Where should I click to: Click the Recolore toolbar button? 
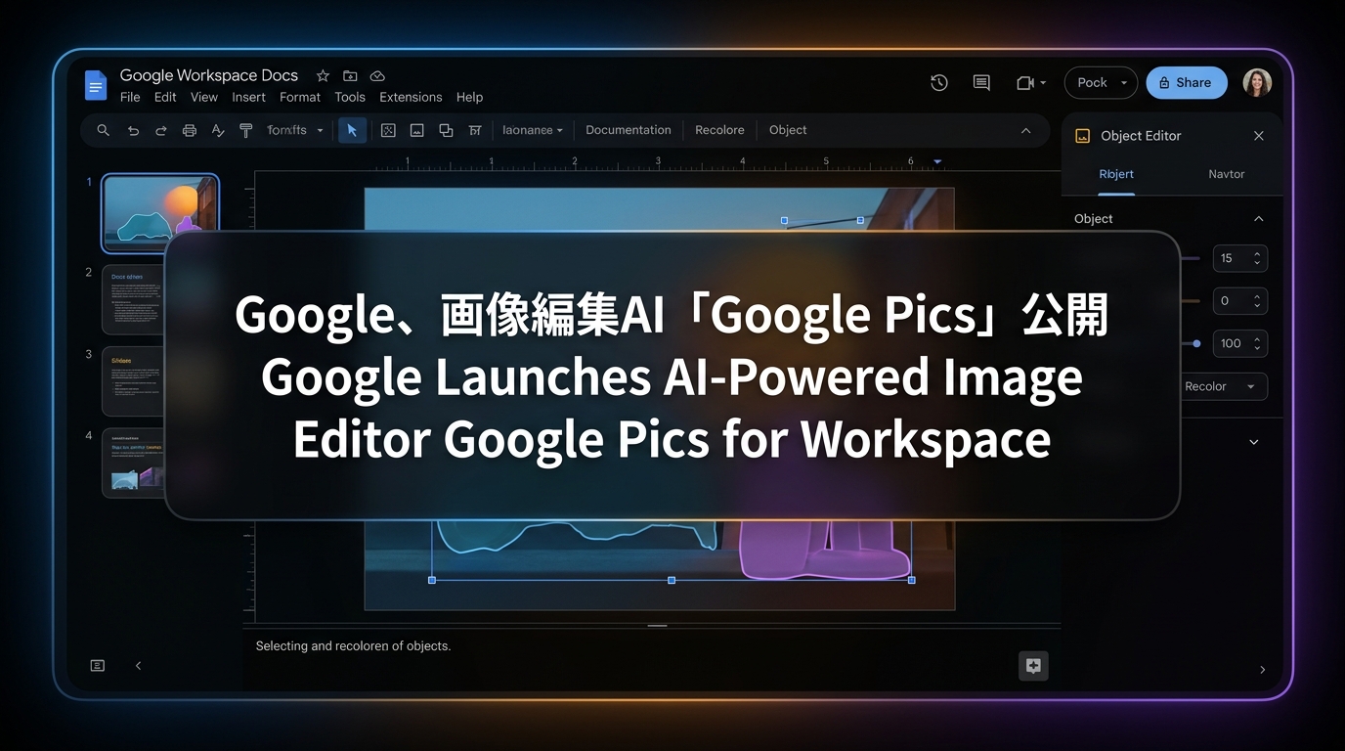pos(719,130)
